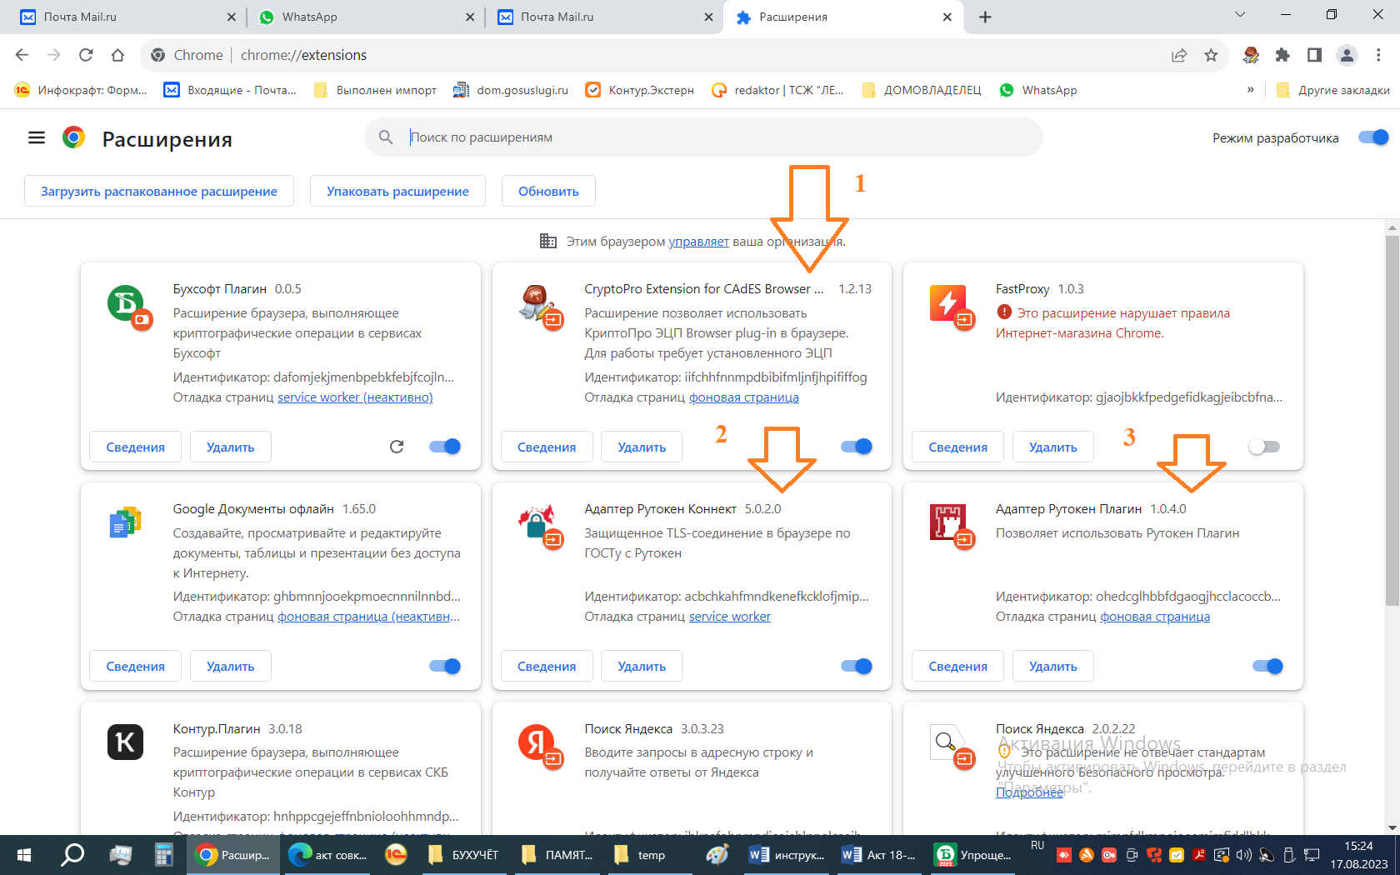This screenshot has width=1400, height=875.
Task: Open the service worker (неактивно) link
Action: 355,397
